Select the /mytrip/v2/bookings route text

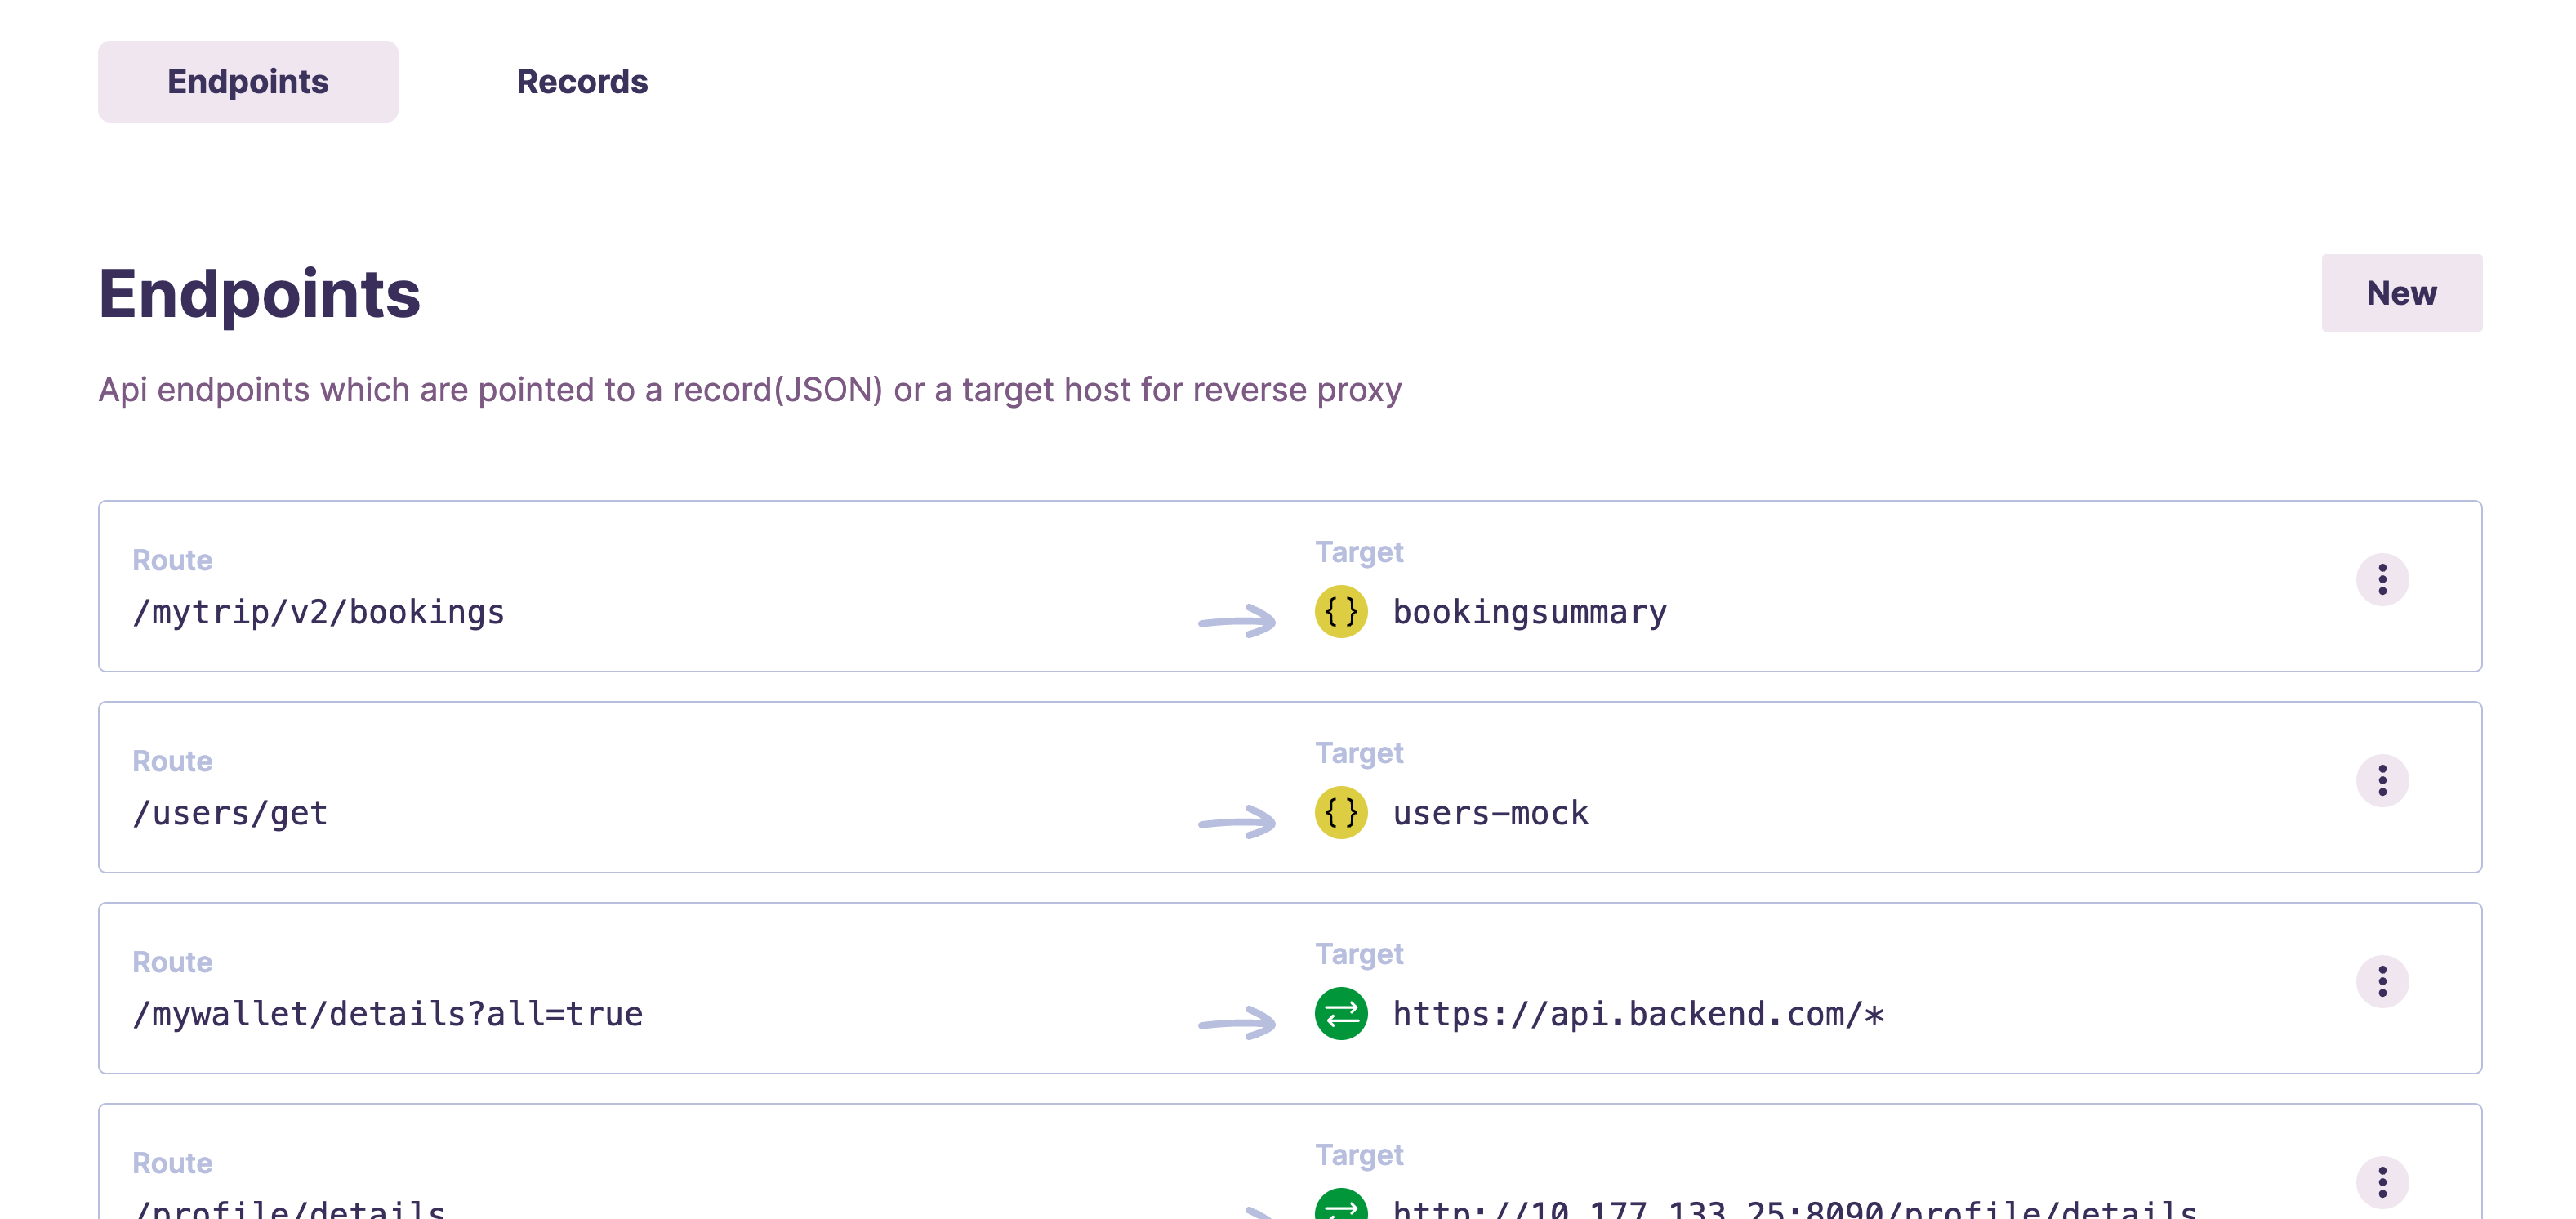click(319, 612)
